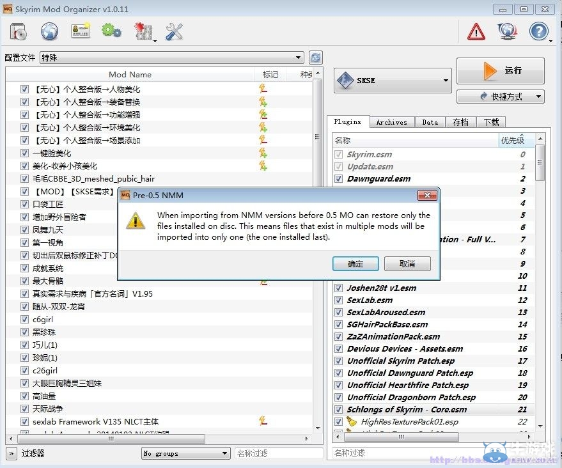Click the mod list horizontal scrollbar thumb
Screen dimensions: 562x468
pyautogui.click(x=111, y=438)
